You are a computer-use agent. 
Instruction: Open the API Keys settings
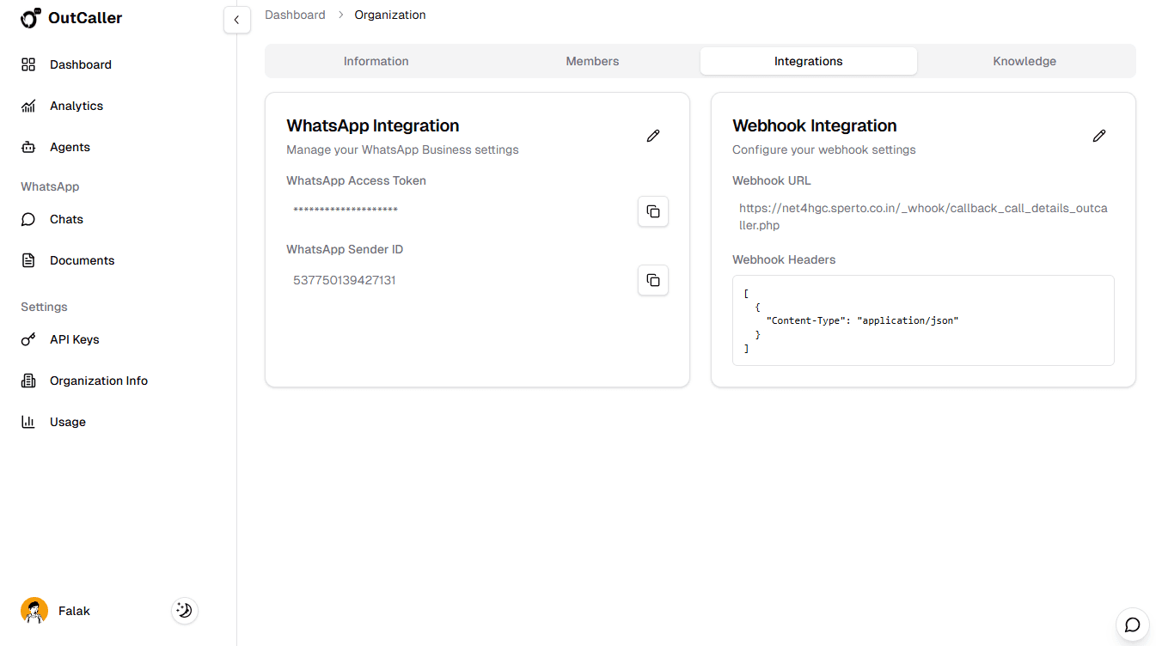[x=75, y=338]
